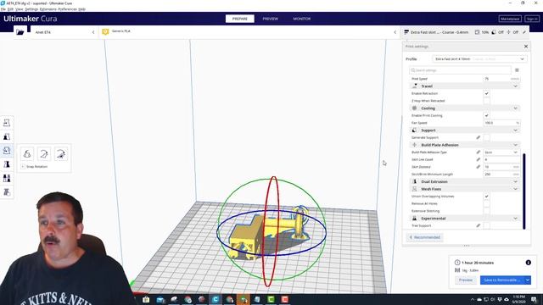Viewport: 543px width, 305px height.
Task: Click the Lay Flat rotation icon
Action: tap(44, 154)
